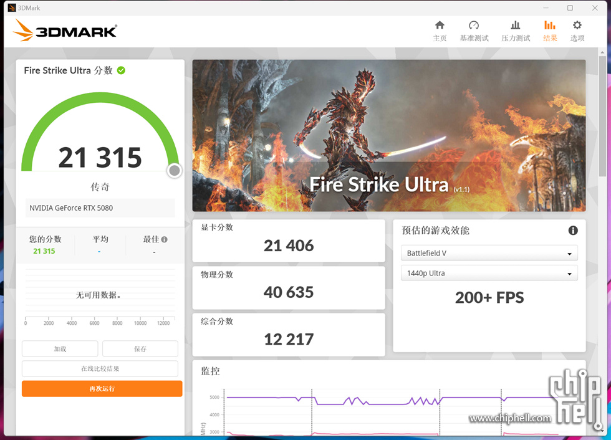Viewport: 611px width, 440px height.
Task: Click the main score 21 315
Action: 100,158
